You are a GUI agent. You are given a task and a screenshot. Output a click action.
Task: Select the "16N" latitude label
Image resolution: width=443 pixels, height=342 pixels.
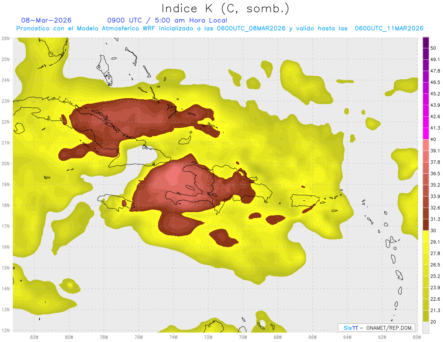pos(6,247)
